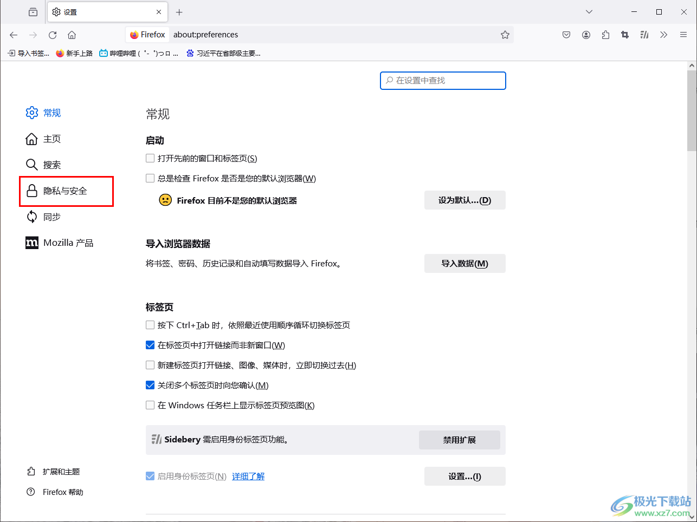Click the 禁用扩展 button
This screenshot has height=522, width=697.
point(460,440)
